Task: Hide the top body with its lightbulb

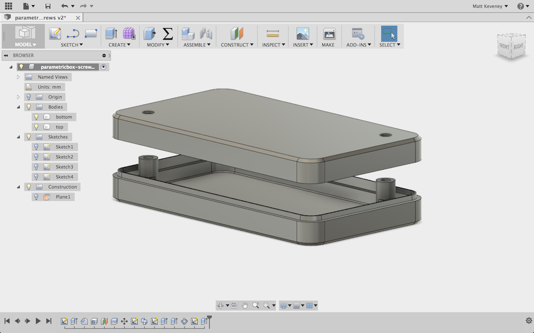Action: click(x=35, y=126)
